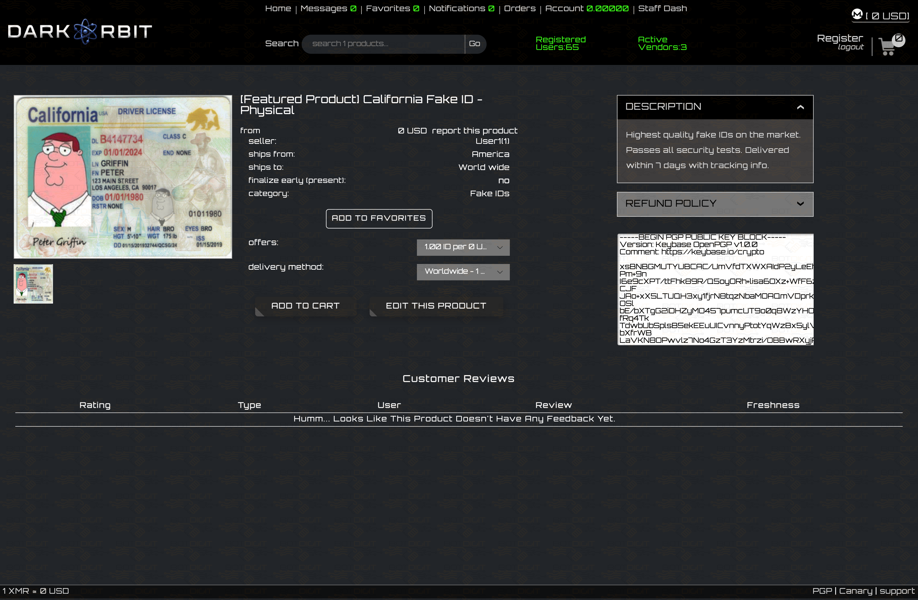Open Messages in top navigation
Viewport: 918px width, 600px height.
[x=328, y=8]
